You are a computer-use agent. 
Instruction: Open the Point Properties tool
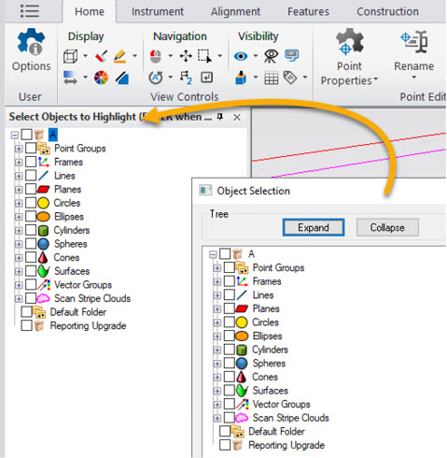click(x=349, y=57)
